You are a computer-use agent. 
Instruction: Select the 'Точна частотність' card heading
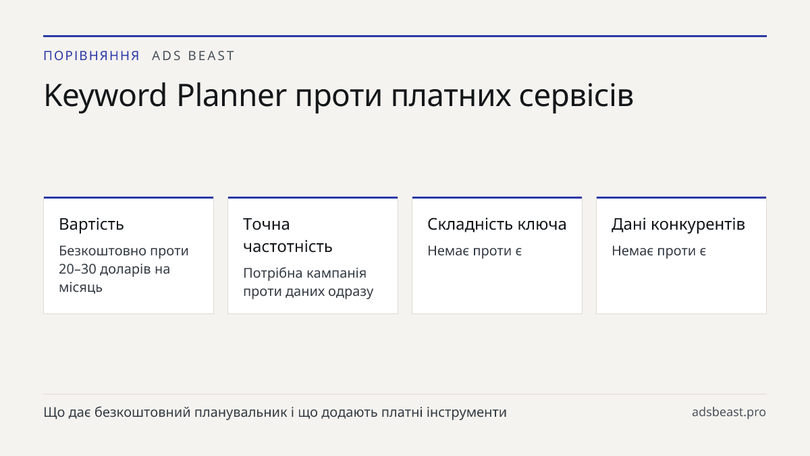pyautogui.click(x=288, y=235)
